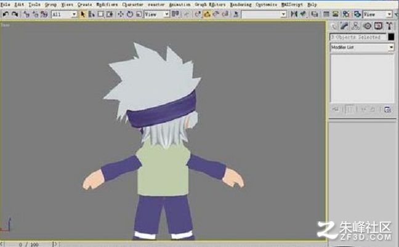The image size is (399, 247).
Task: Open the Render Scene dialog icon
Action: click(357, 14)
